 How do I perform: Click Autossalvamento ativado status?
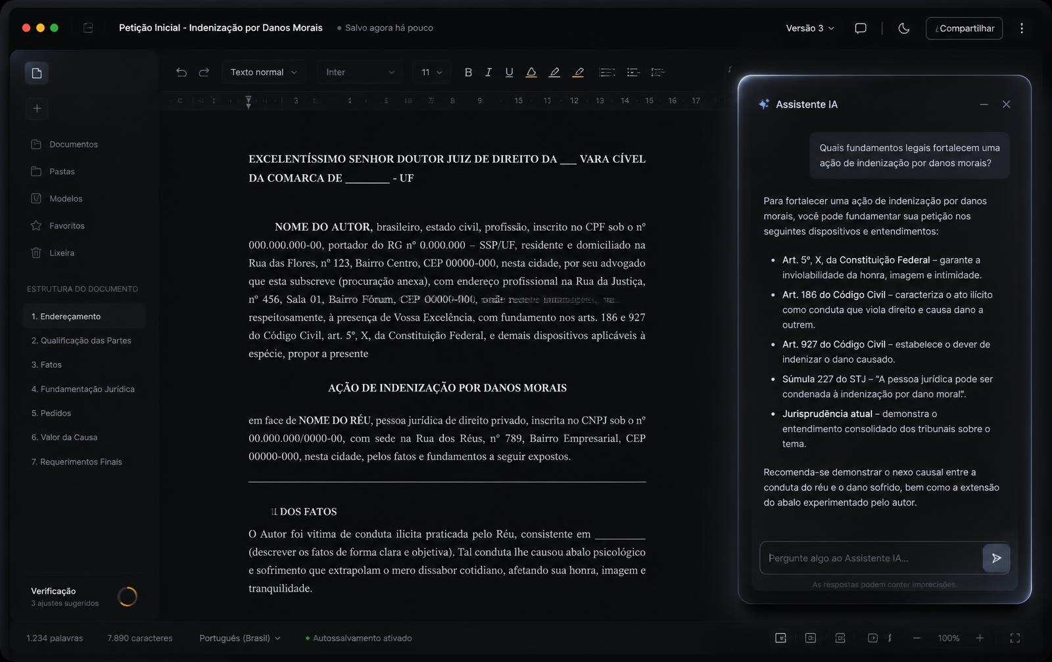coord(359,638)
